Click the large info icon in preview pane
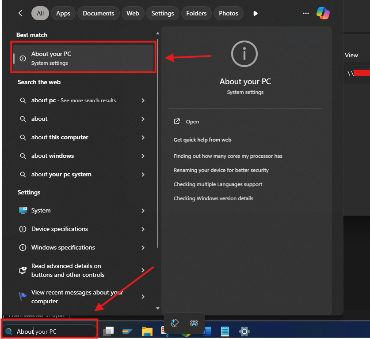 [x=245, y=53]
